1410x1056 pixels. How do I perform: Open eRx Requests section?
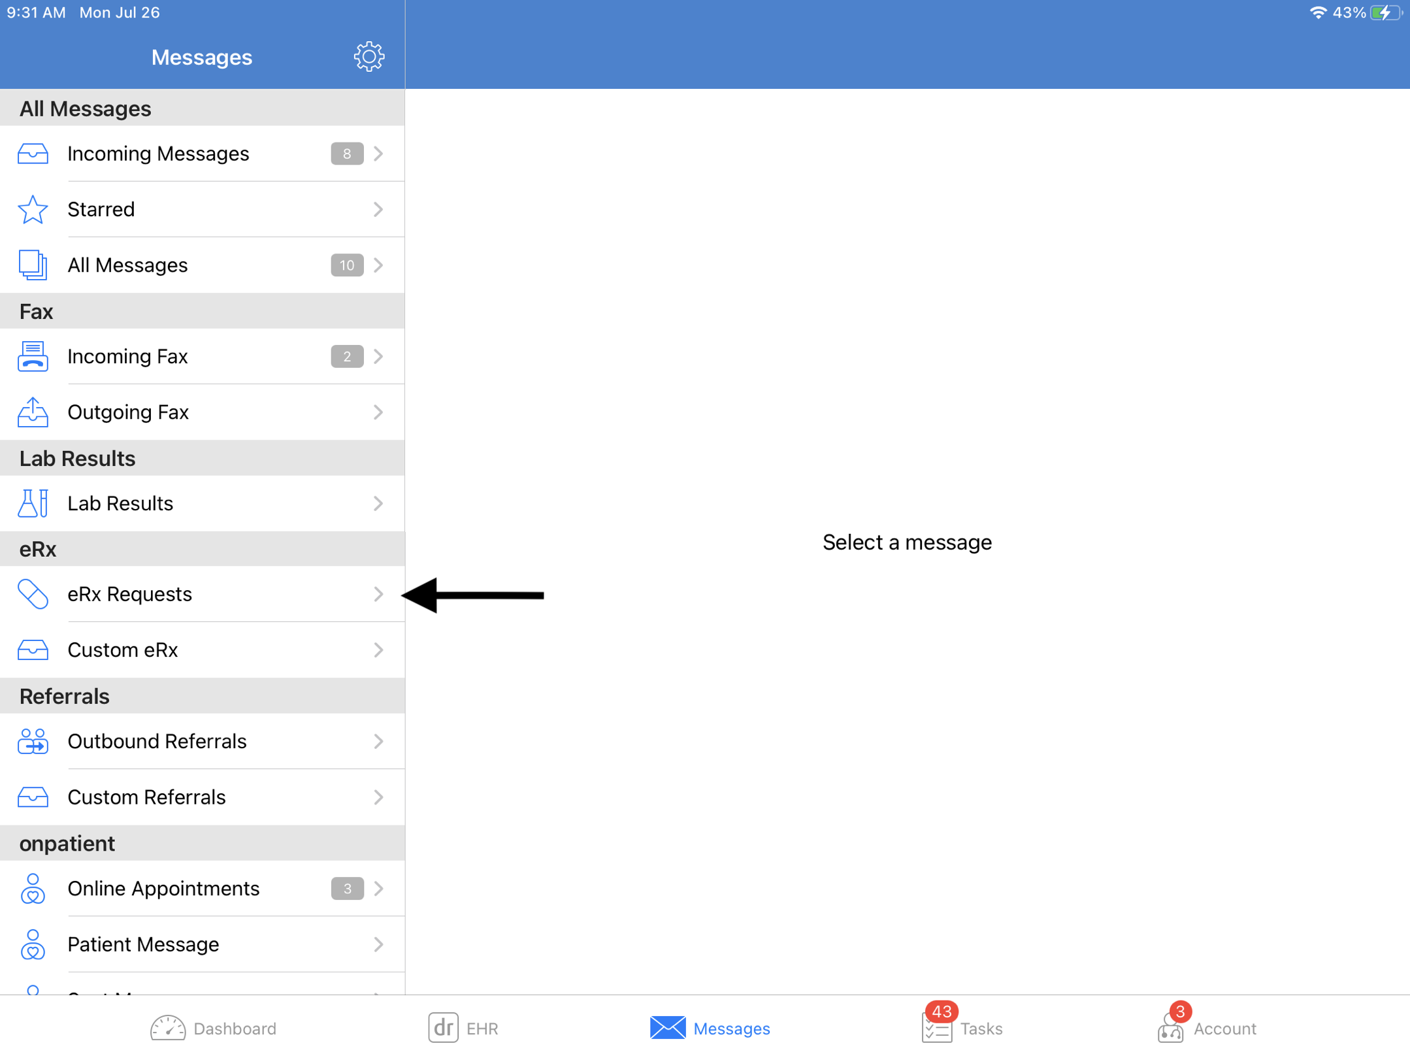point(202,595)
